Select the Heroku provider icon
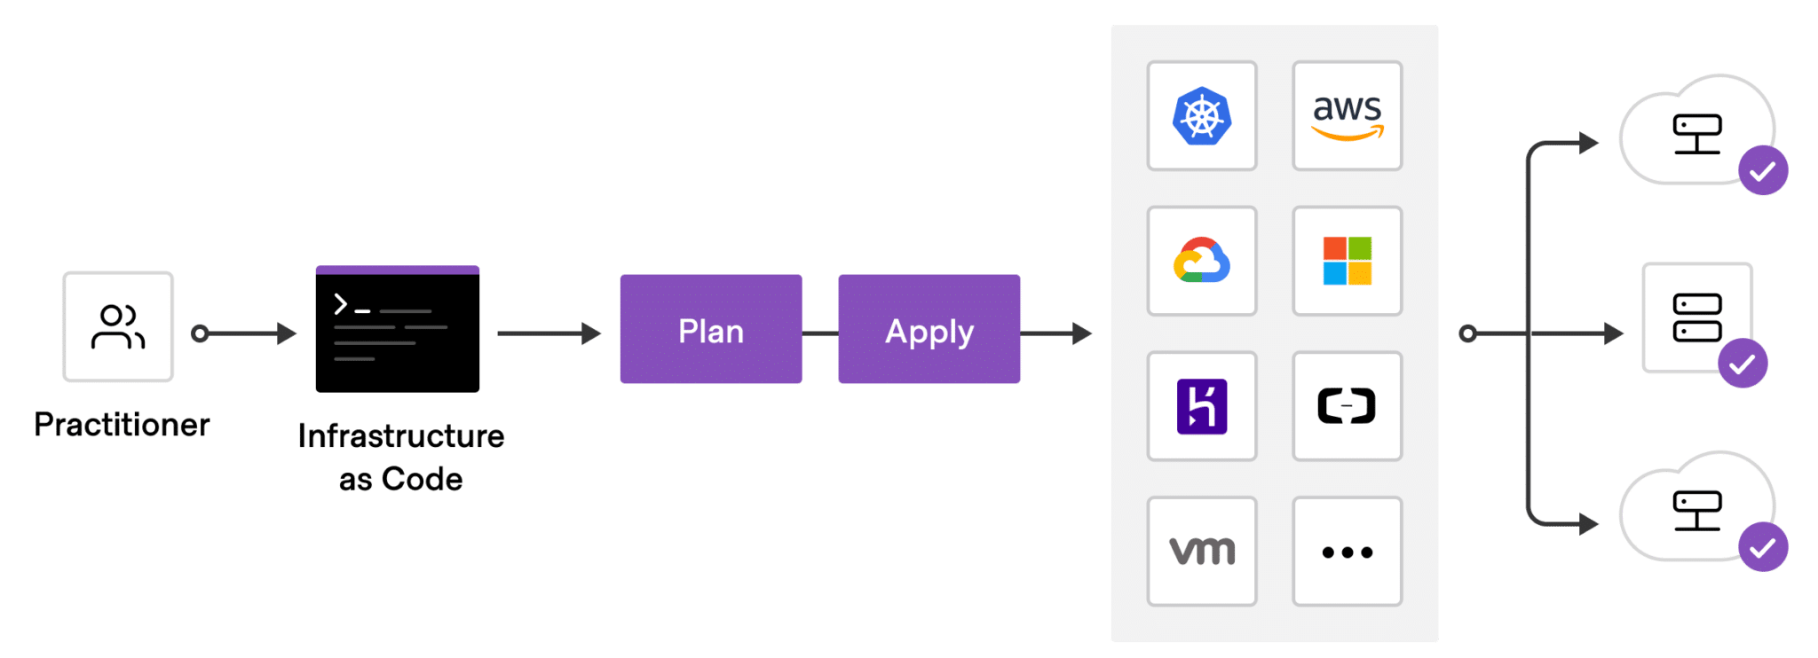This screenshot has height=658, width=1818. click(x=1202, y=406)
